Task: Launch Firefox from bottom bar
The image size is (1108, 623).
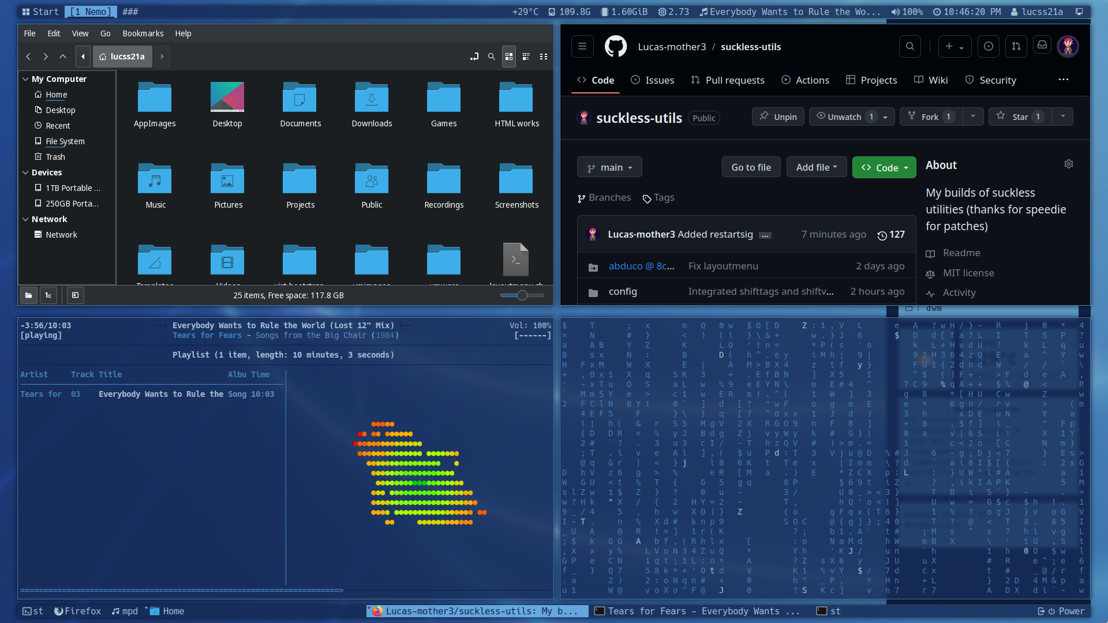Action: (77, 611)
